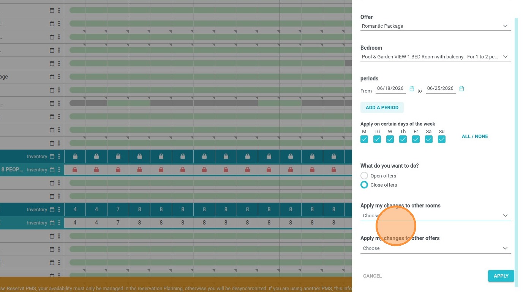Click calendar icon in light teal 4-4-7 Inventory row
The height and width of the screenshot is (292, 523).
(52, 223)
